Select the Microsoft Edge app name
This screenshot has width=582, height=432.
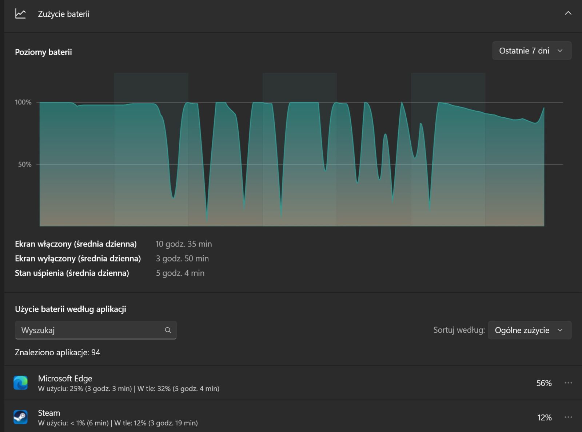65,379
